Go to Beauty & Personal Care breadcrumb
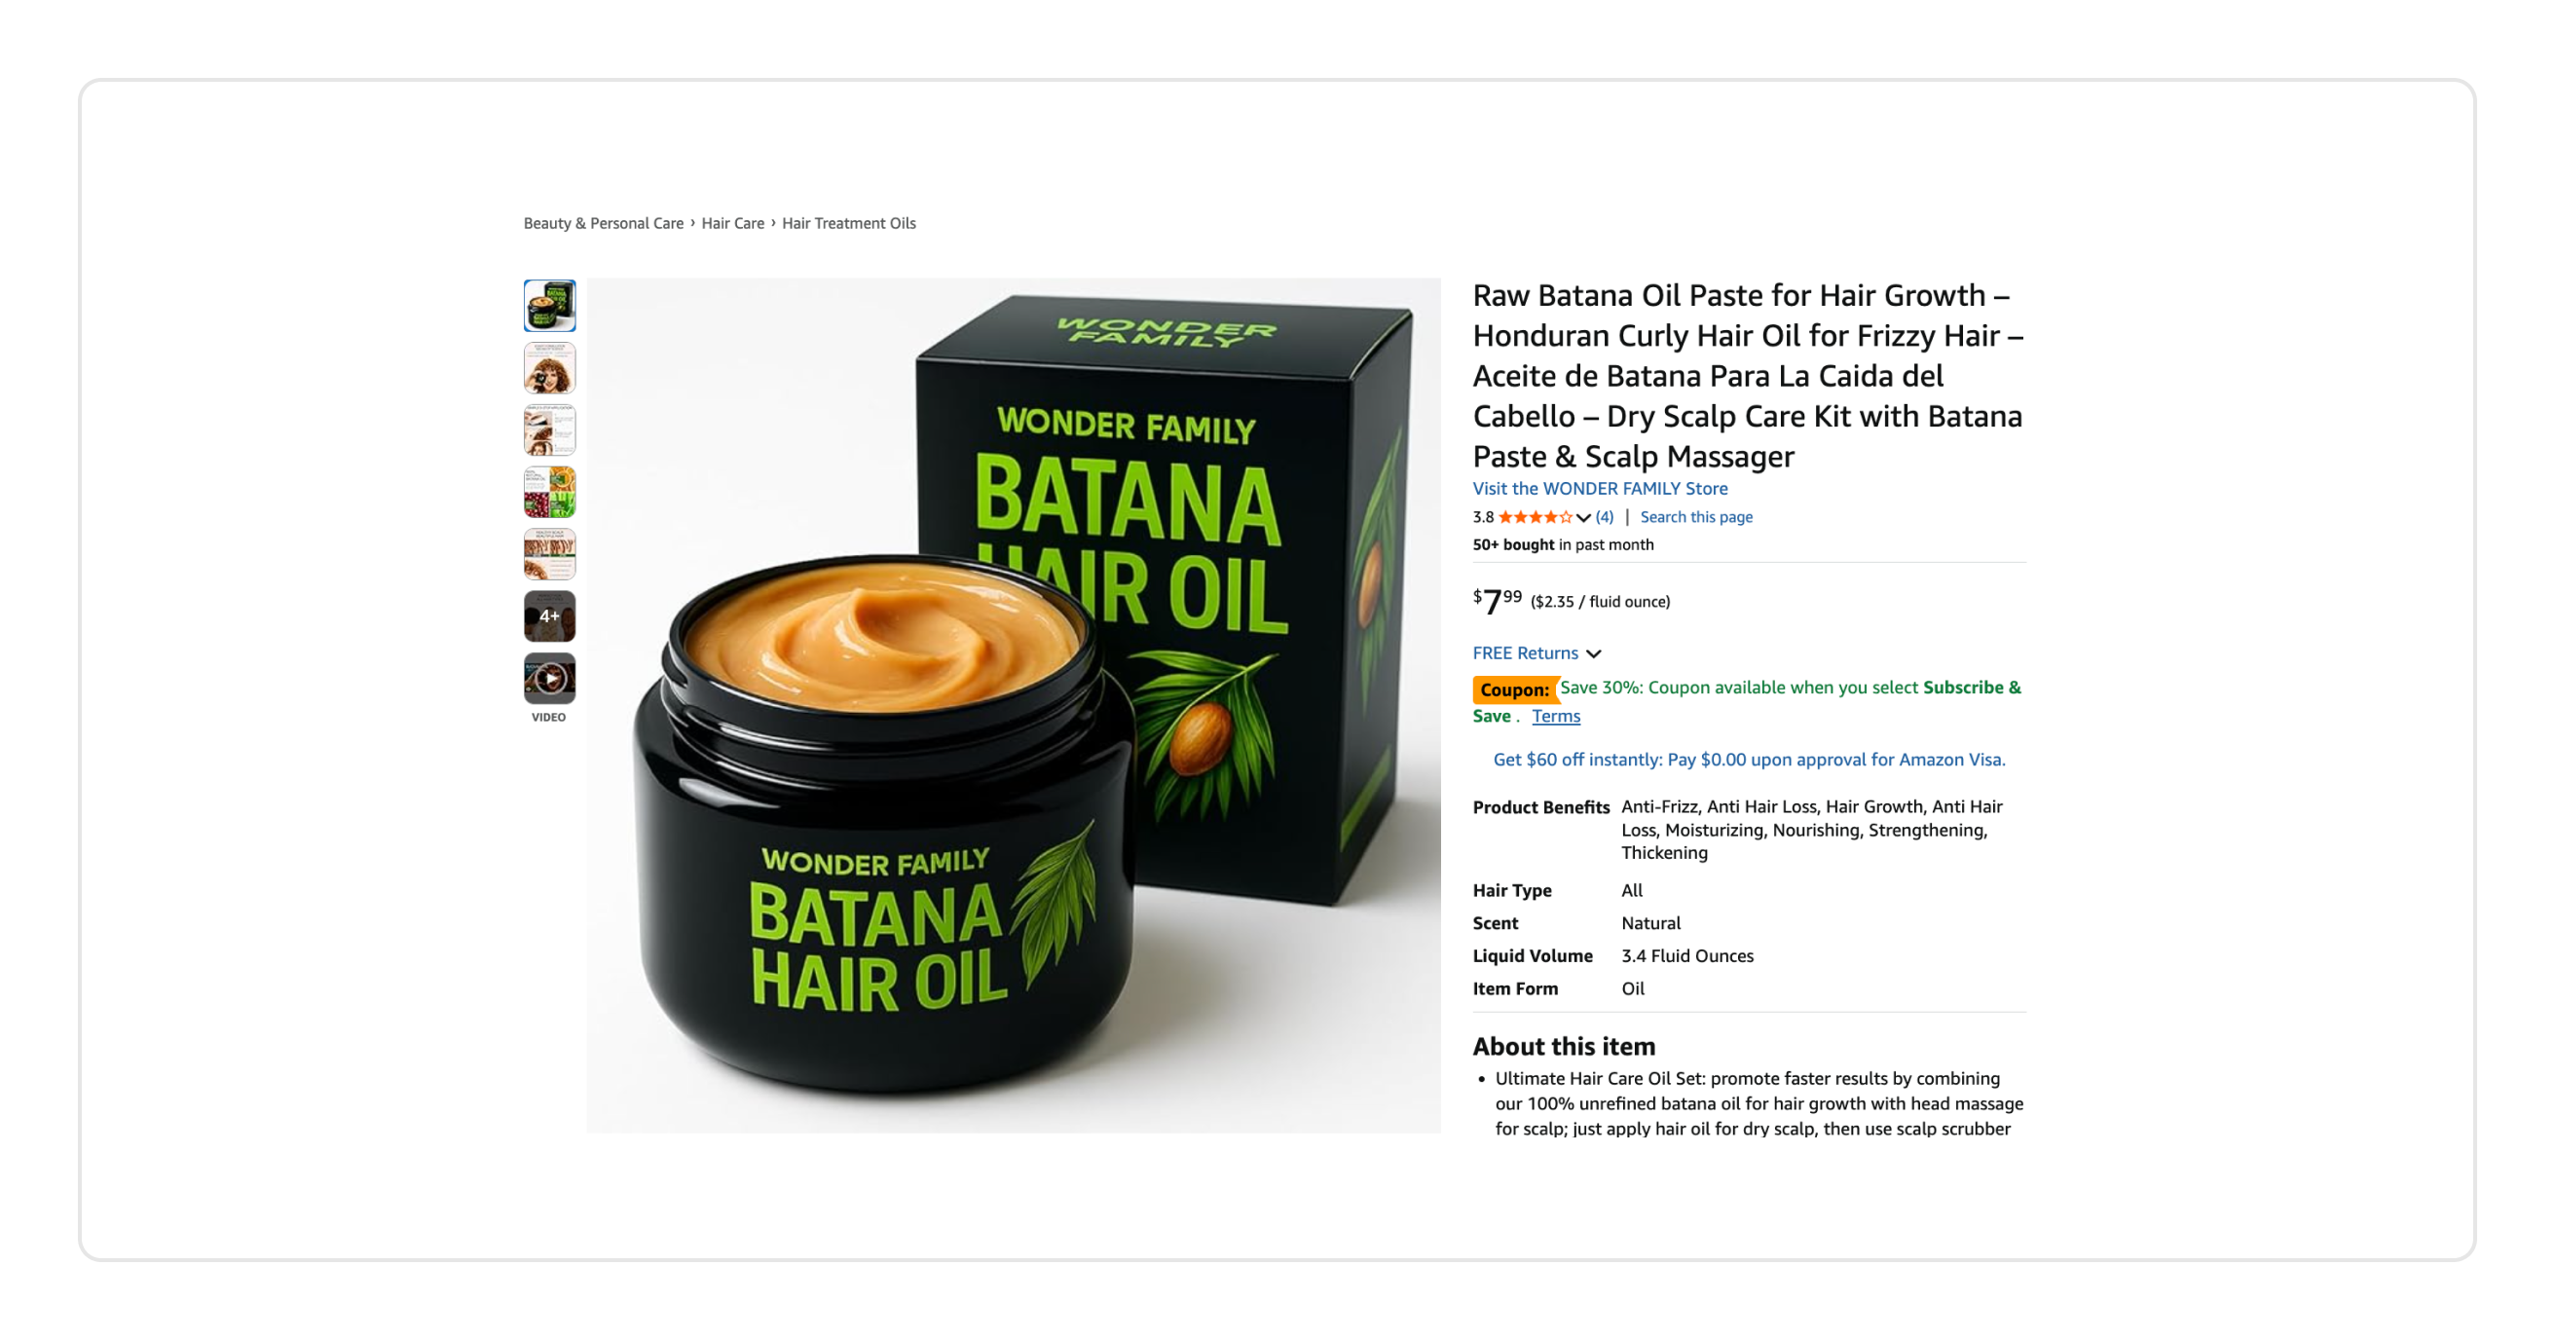The width and height of the screenshot is (2555, 1340). [x=603, y=223]
